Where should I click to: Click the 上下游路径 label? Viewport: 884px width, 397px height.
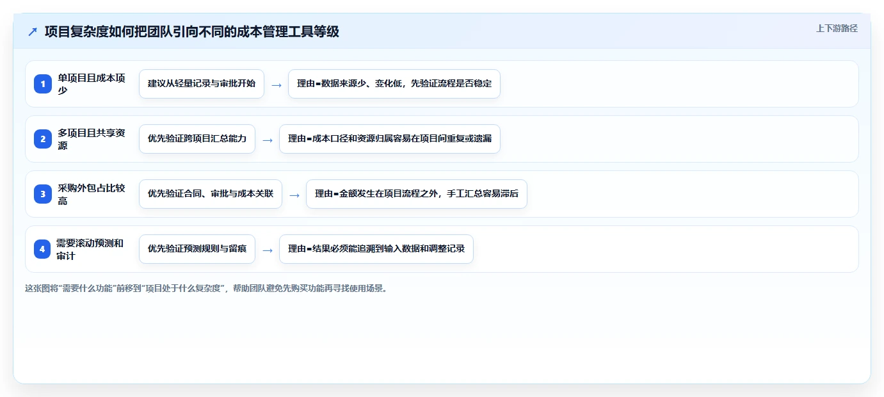[x=837, y=28]
